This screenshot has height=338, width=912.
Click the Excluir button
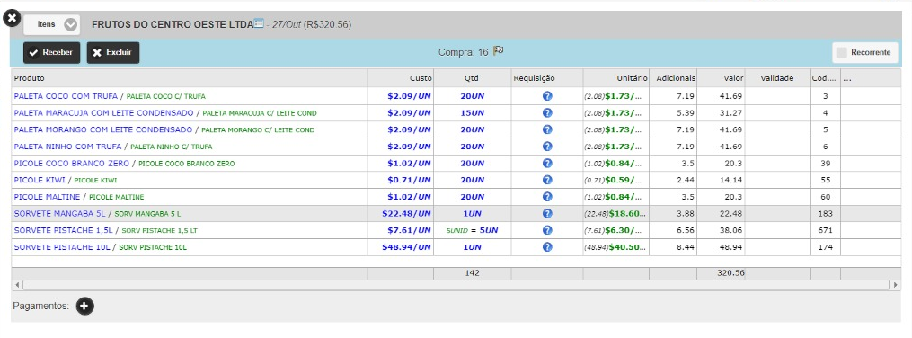[x=113, y=52]
